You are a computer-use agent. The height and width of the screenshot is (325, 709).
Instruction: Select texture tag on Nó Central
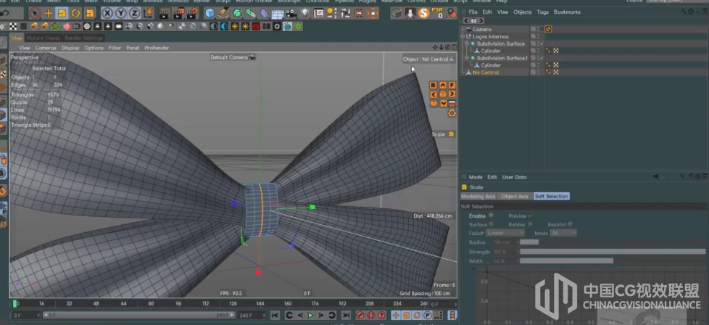[x=556, y=73]
